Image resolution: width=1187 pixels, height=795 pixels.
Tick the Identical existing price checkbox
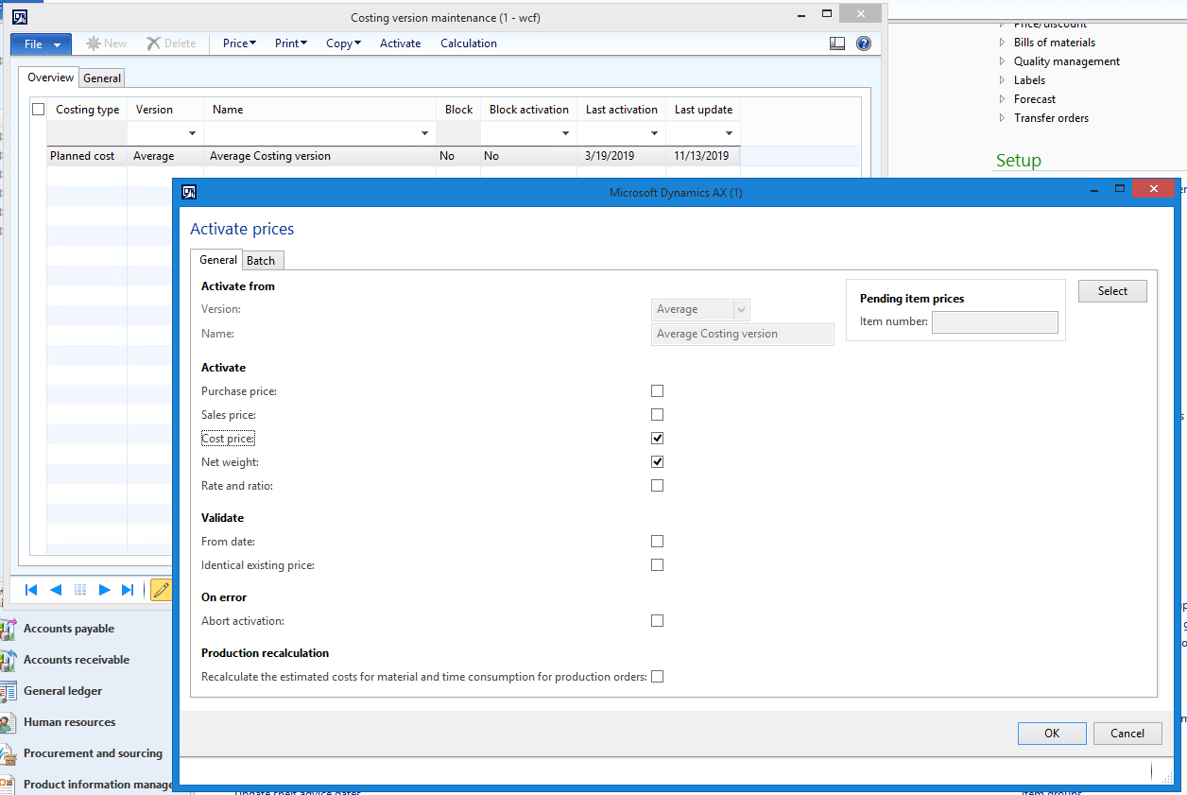[x=658, y=564]
